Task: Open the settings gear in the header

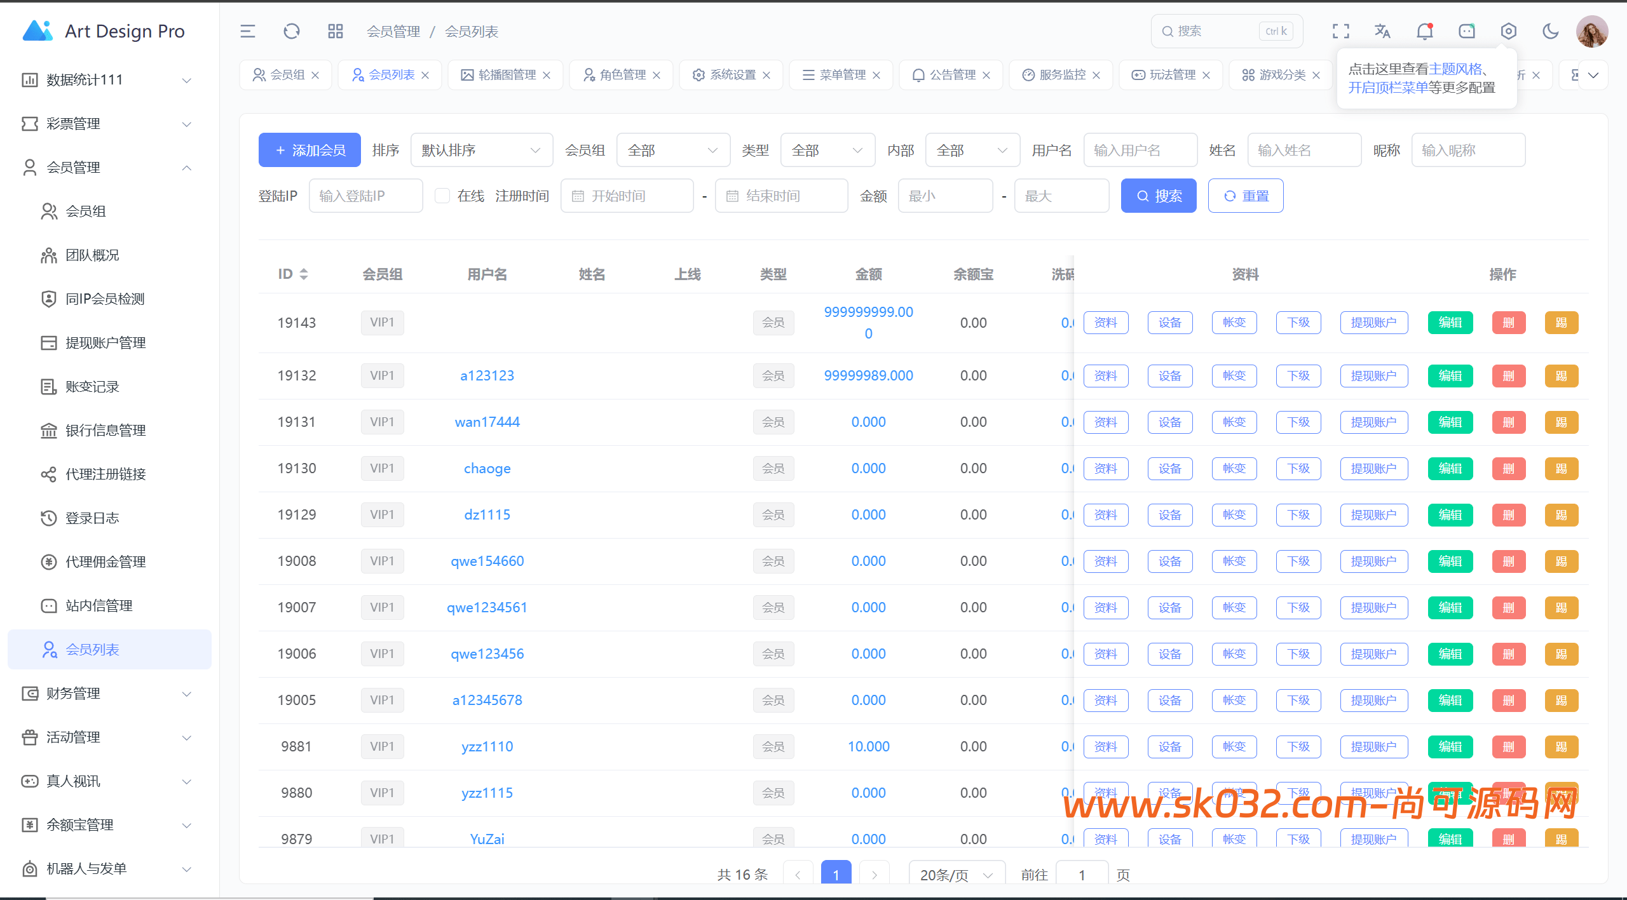Action: coord(1509,30)
